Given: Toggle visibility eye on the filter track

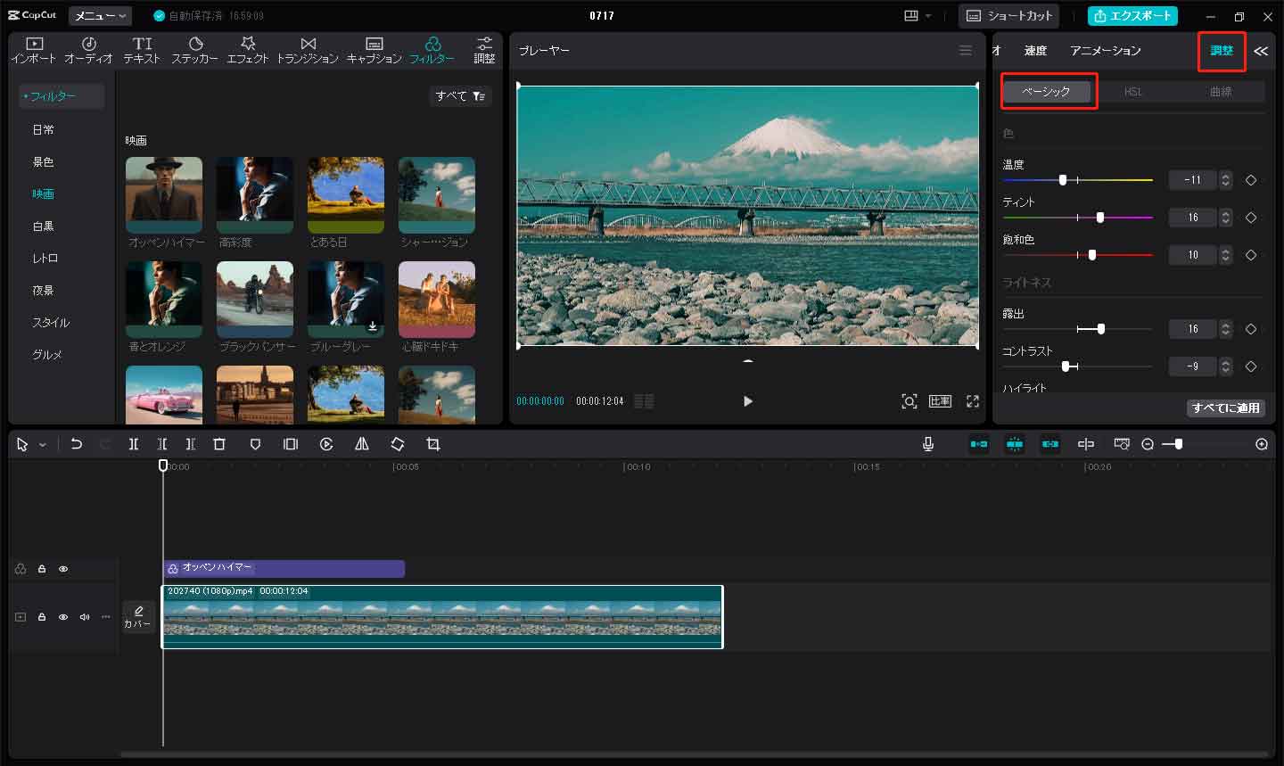Looking at the screenshot, I should coord(63,569).
